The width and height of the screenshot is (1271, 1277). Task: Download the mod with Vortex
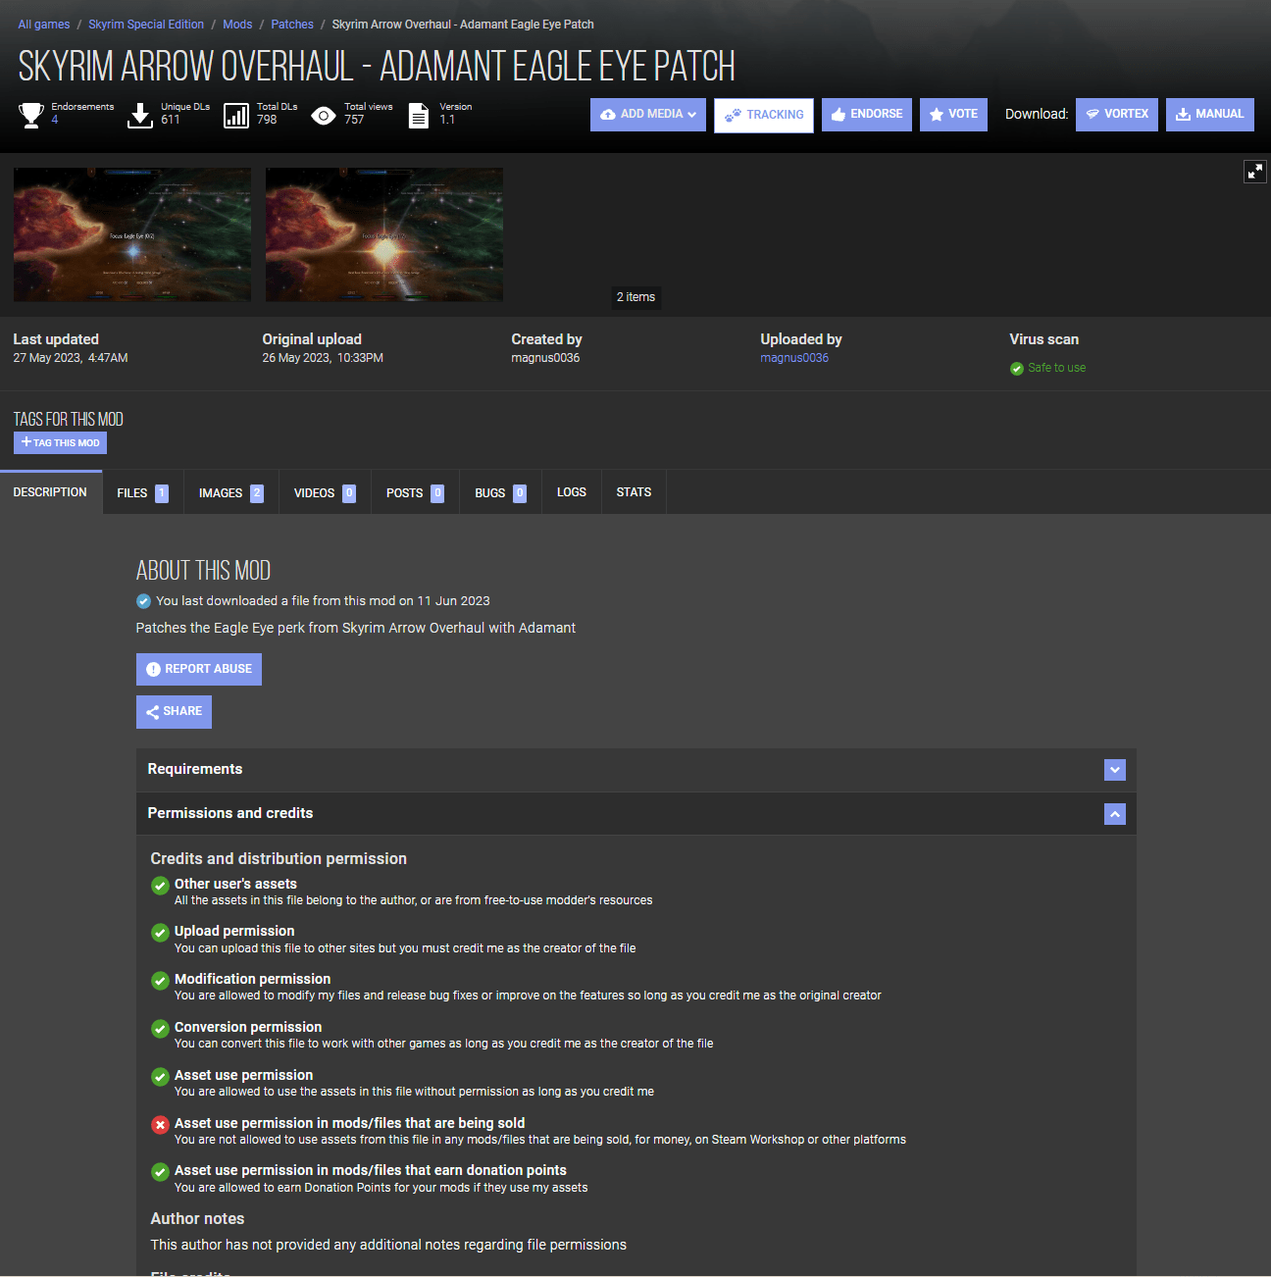coord(1116,115)
